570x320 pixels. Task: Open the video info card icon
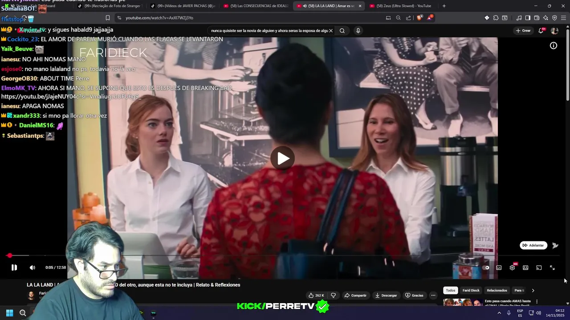pos(554,45)
